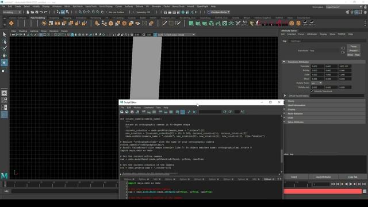Click the Copy Tab button

(x=352, y=177)
